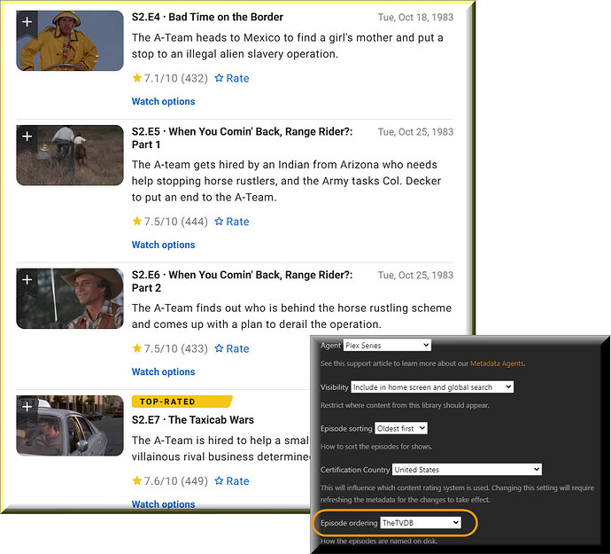The height and width of the screenshot is (554, 611).
Task: Open Certification Country dropdown showing United States
Action: [467, 469]
